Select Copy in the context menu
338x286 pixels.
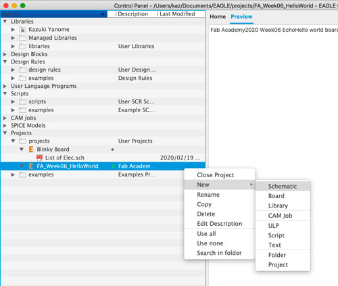pos(220,204)
